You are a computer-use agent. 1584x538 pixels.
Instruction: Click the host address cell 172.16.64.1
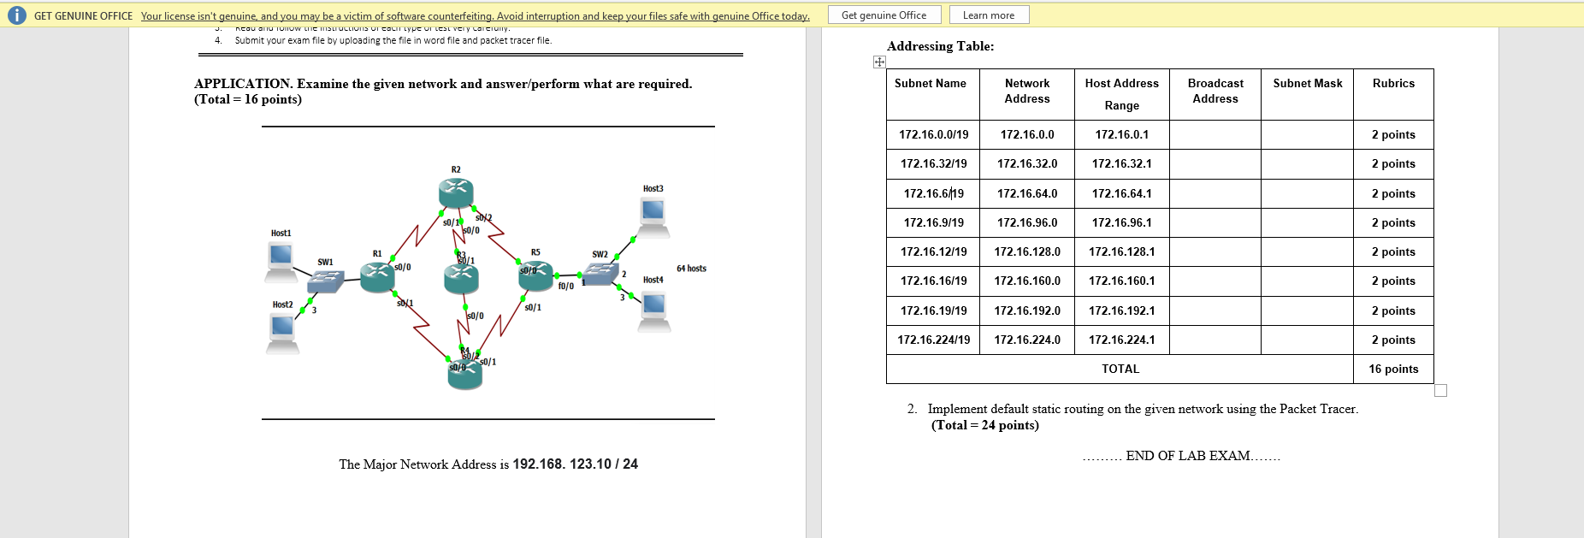coord(1122,194)
